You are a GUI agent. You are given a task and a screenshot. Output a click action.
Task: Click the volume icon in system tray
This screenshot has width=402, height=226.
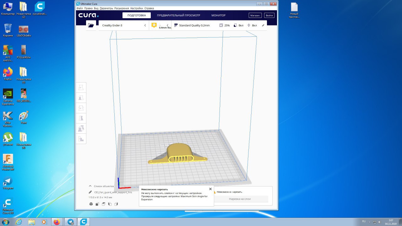point(380,222)
